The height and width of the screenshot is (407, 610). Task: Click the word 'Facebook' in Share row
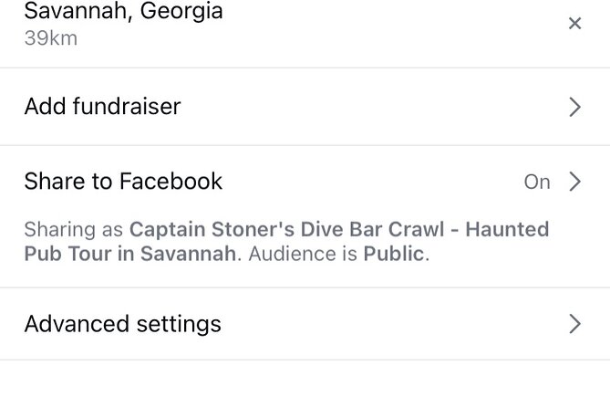coord(171,182)
